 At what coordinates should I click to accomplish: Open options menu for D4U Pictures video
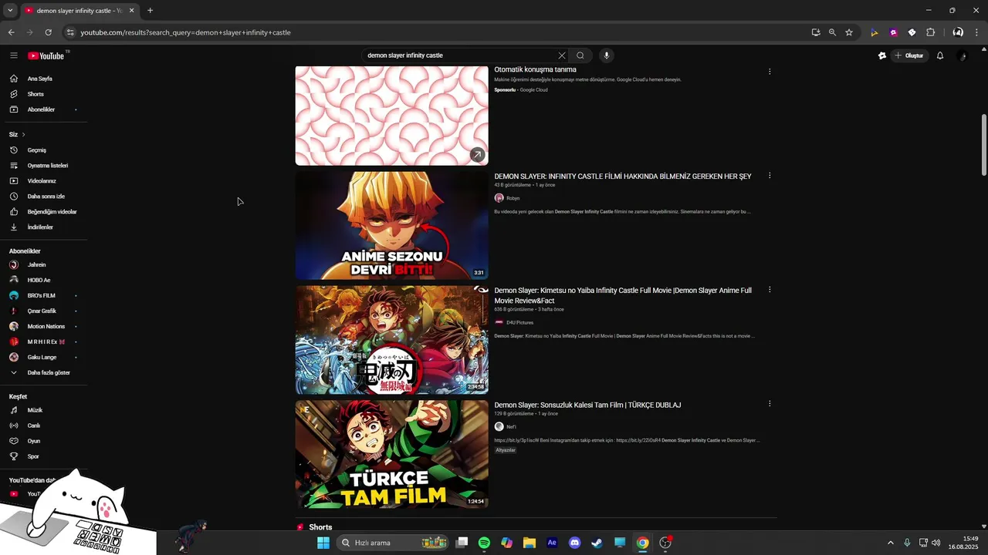(770, 290)
